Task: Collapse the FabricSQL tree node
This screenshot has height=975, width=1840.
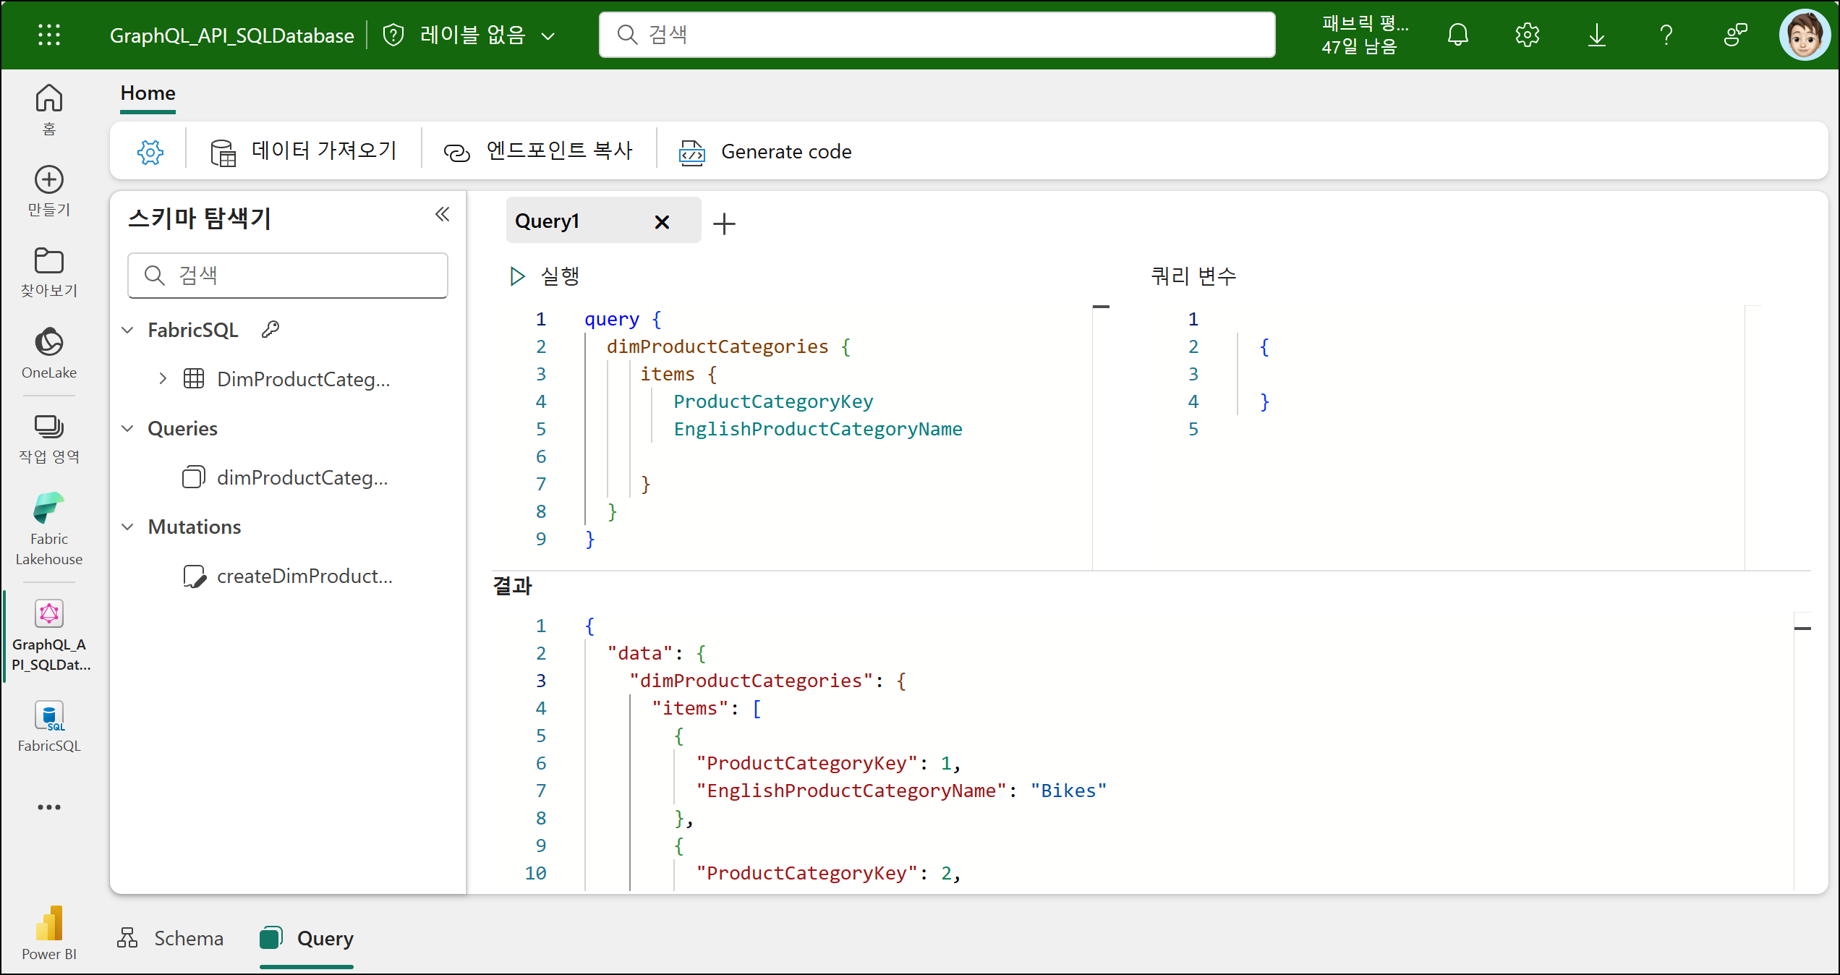Action: click(x=127, y=330)
